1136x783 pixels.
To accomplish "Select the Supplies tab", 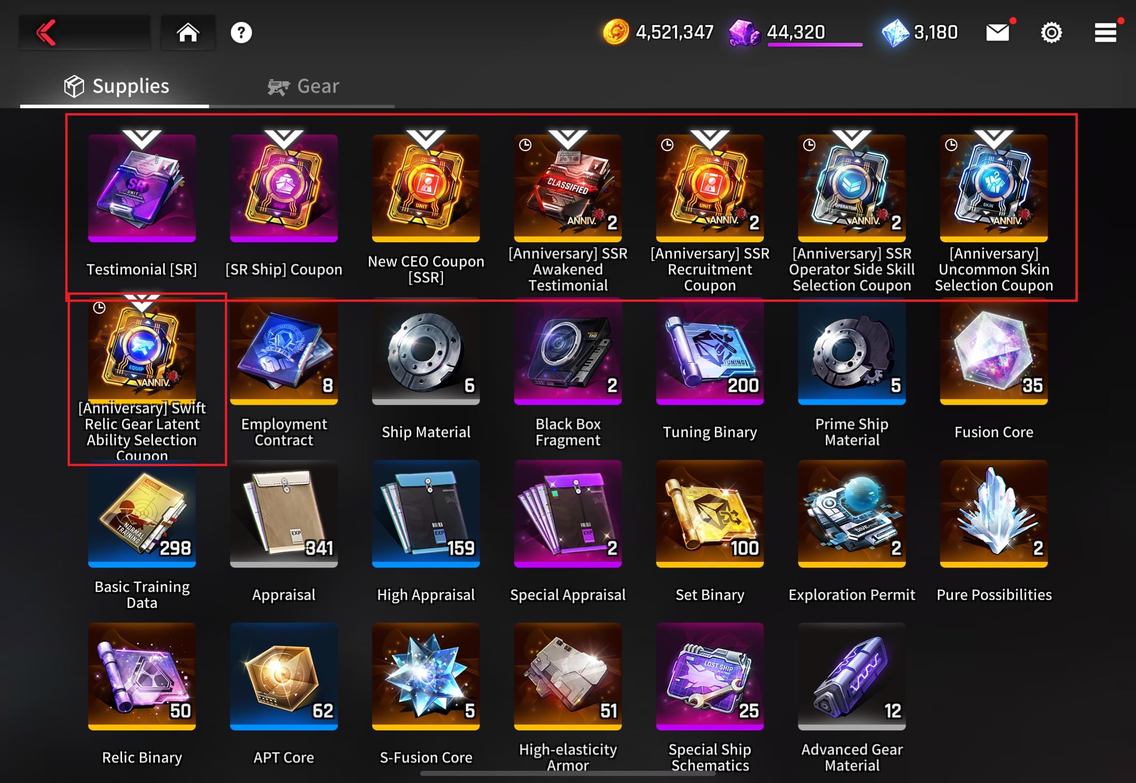I will [116, 86].
